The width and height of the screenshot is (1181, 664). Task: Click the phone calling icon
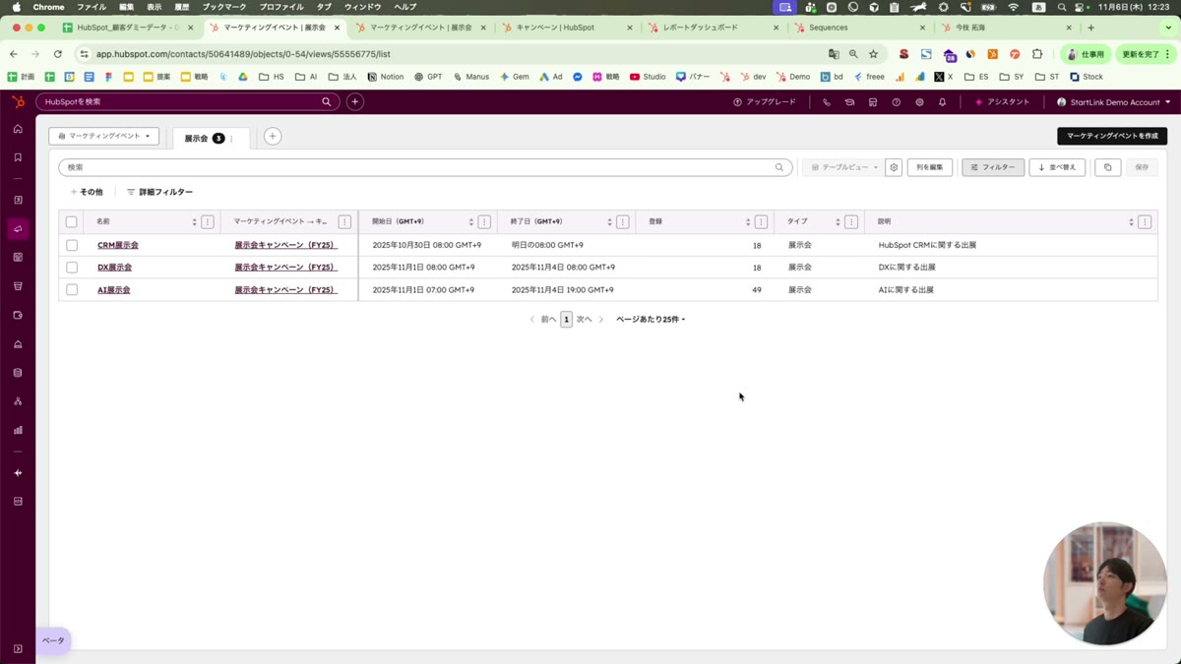(827, 102)
